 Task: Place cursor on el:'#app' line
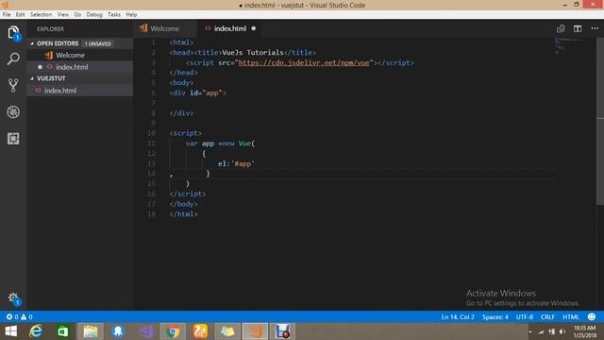[236, 163]
